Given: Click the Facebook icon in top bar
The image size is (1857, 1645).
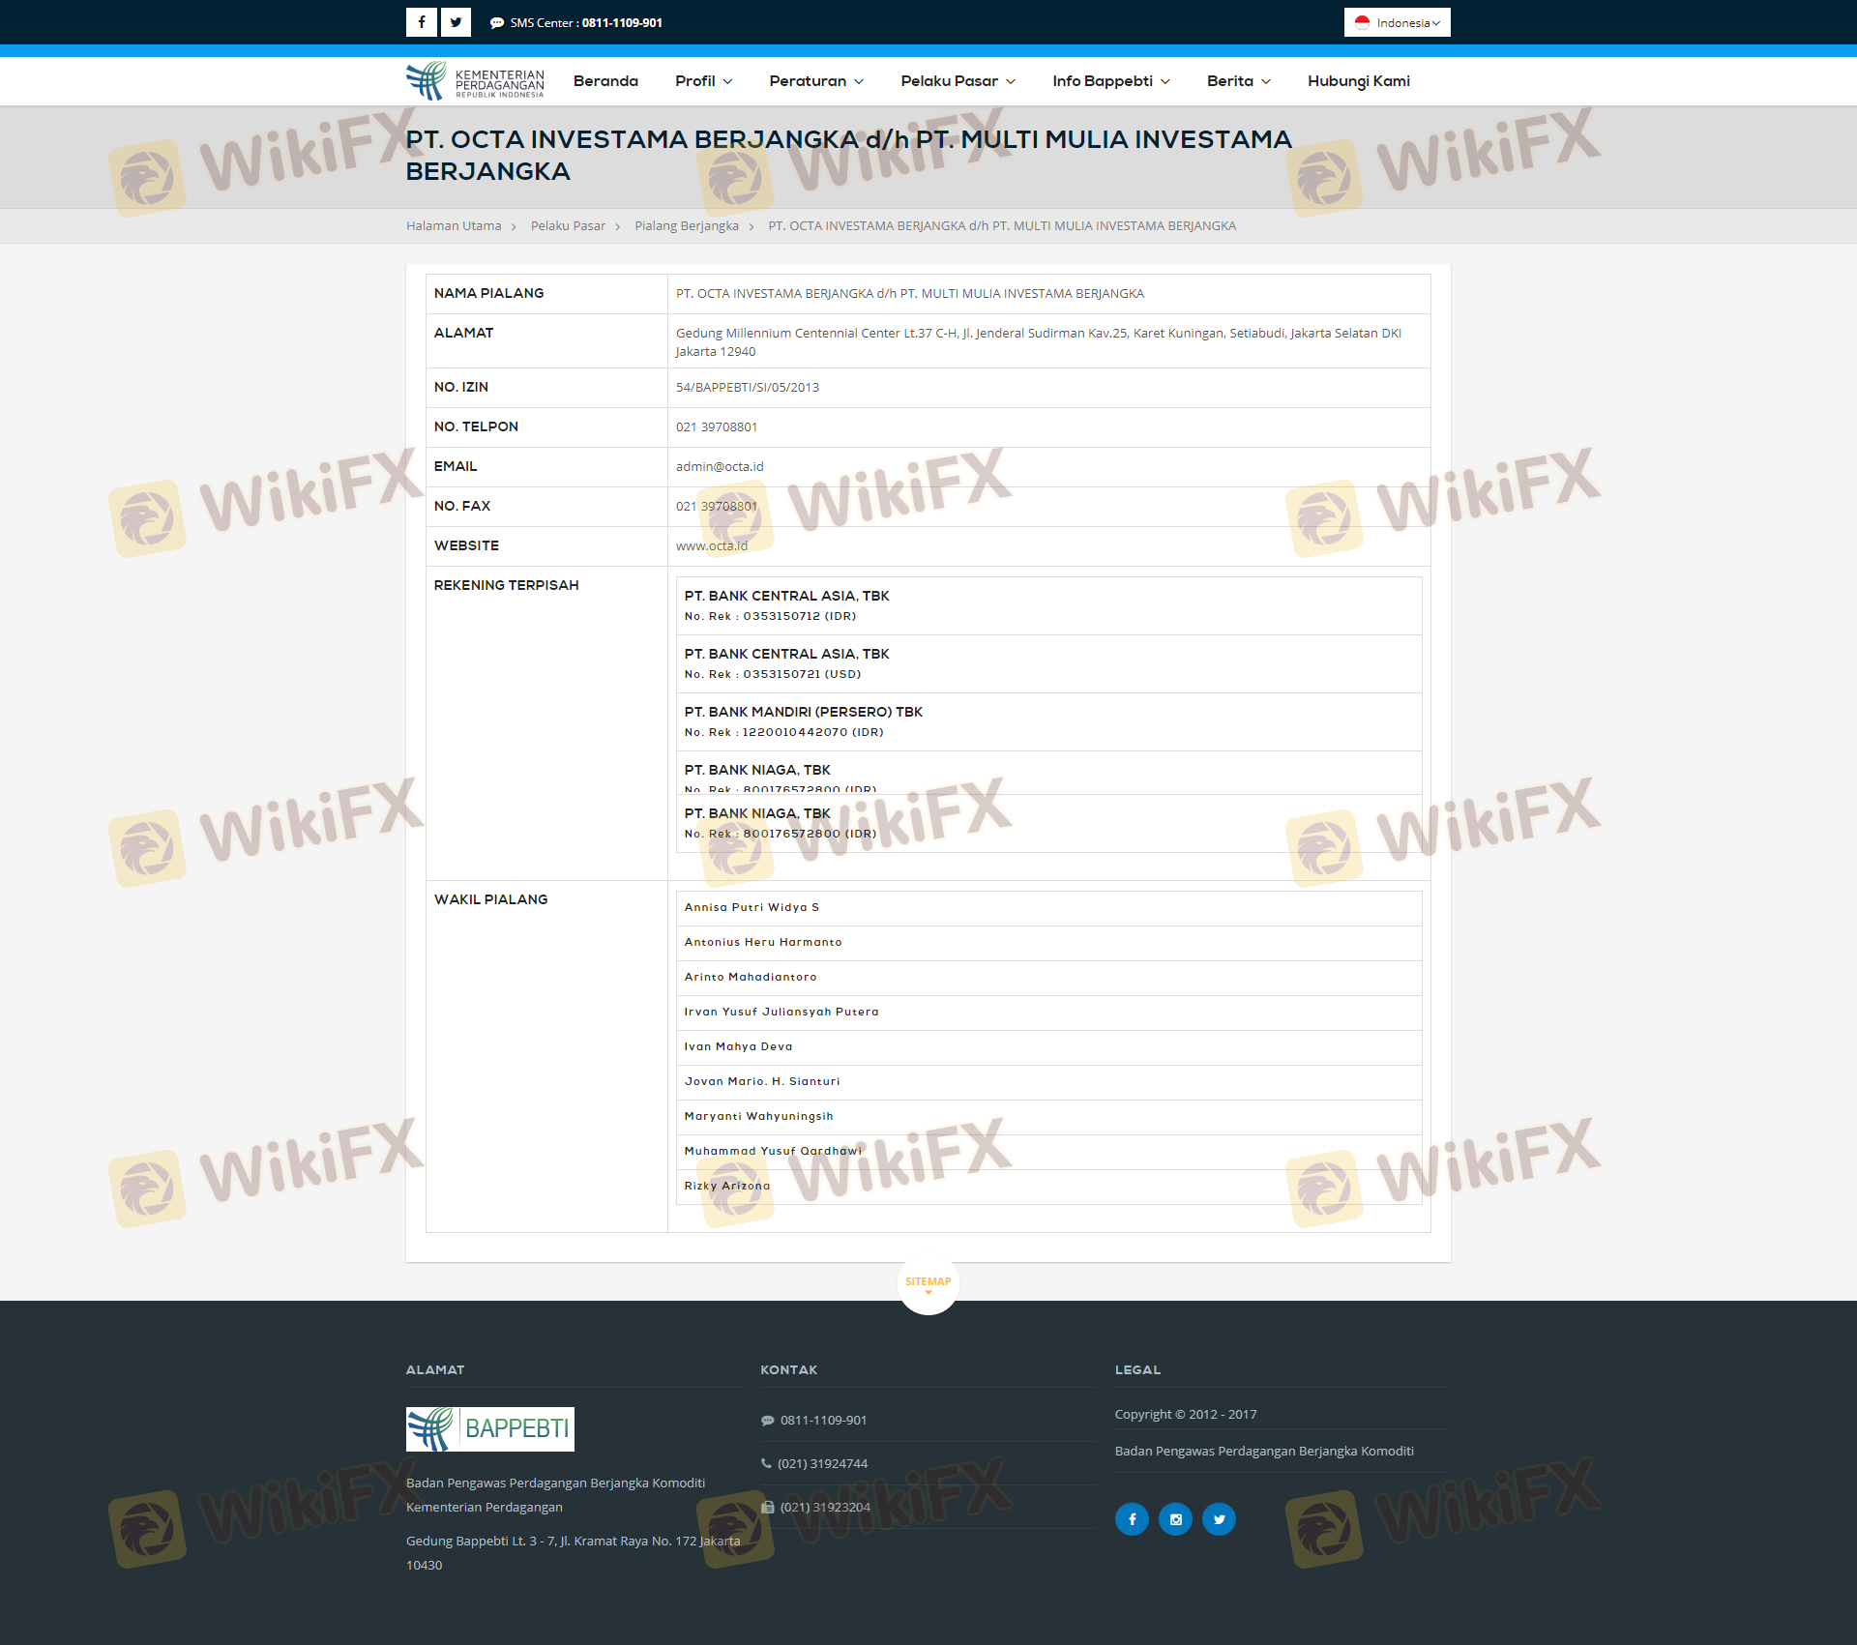Looking at the screenshot, I should click(x=421, y=22).
